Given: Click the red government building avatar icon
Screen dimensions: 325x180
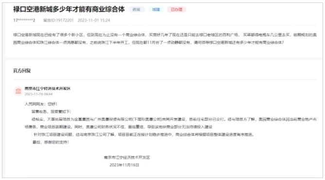Looking at the screenshot, I should [18, 91].
